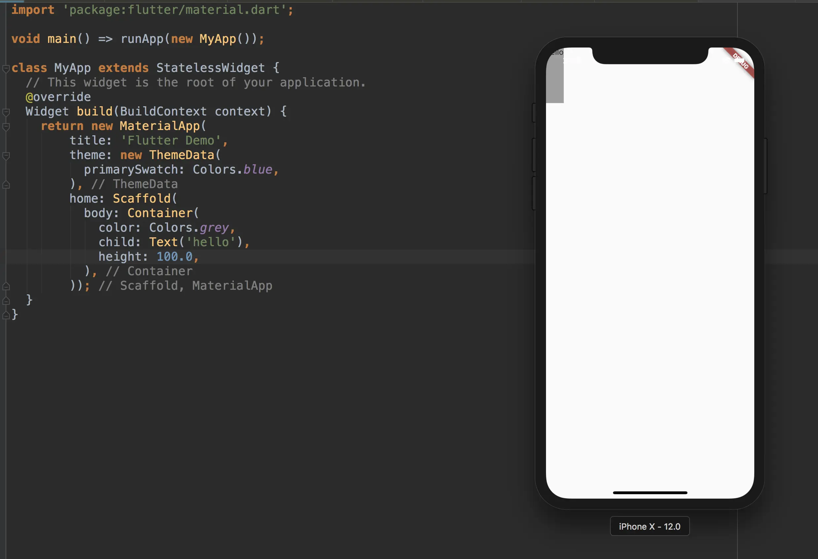
Task: Click fold-end marker beside Scaffold, MaterialApp comment
Action: point(6,286)
